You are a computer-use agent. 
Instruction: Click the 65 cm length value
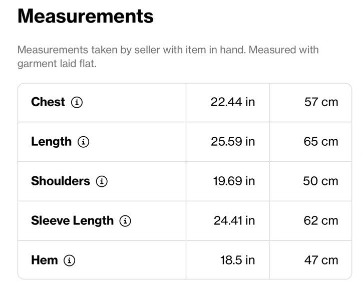click(321, 142)
